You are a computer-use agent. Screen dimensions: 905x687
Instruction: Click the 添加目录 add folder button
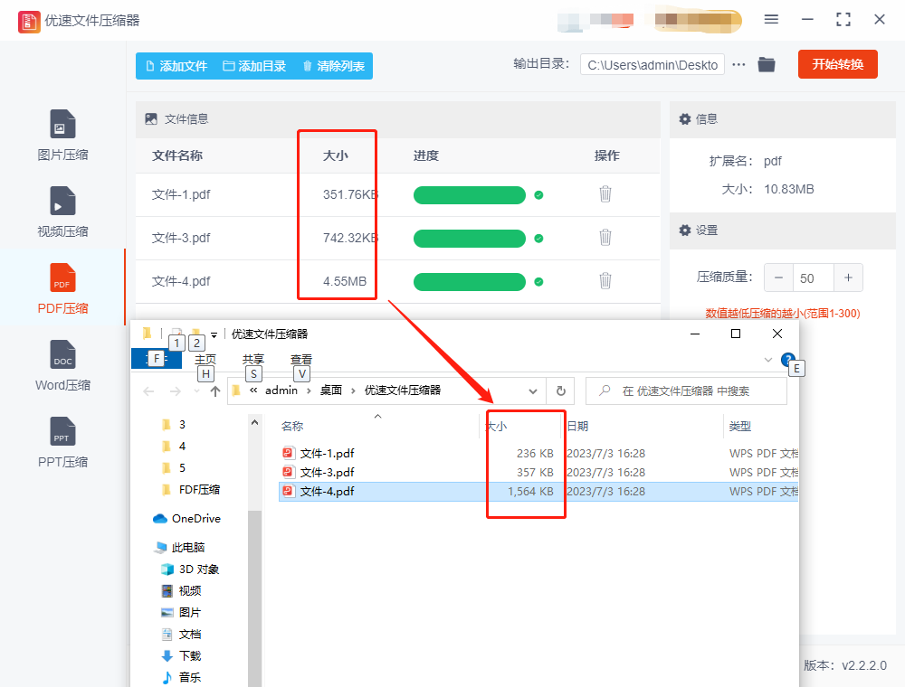(x=254, y=66)
